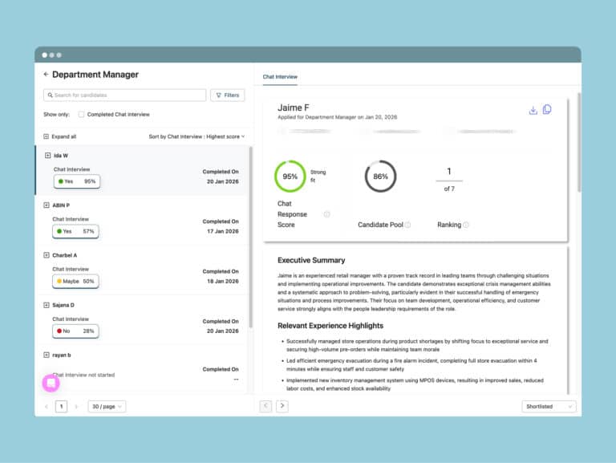
Task: Open the pink chat widget bubble
Action: (51, 384)
